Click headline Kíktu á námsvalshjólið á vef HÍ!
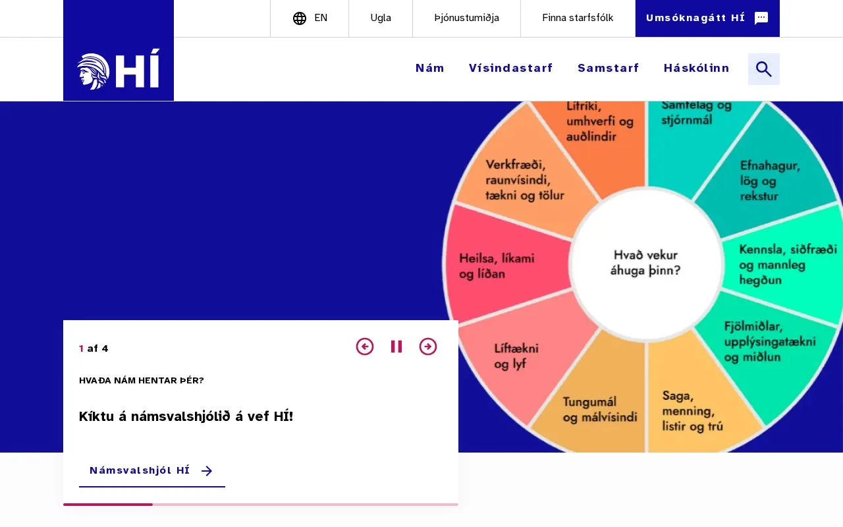This screenshot has width=843, height=527. pos(186,416)
